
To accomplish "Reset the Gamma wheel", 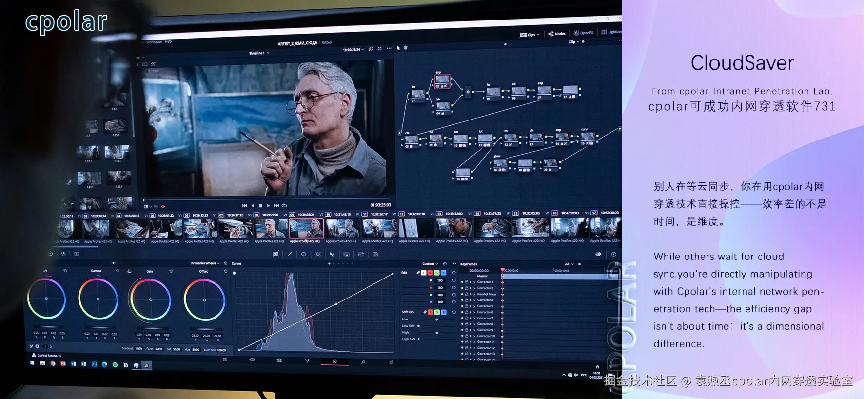I will (x=118, y=271).
